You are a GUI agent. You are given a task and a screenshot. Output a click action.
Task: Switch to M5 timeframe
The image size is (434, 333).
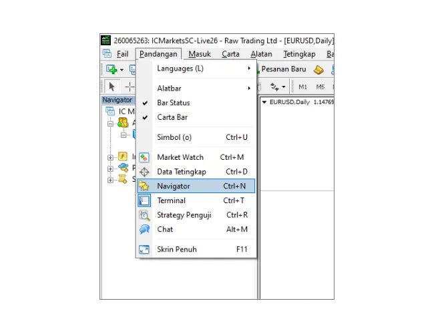click(x=320, y=87)
